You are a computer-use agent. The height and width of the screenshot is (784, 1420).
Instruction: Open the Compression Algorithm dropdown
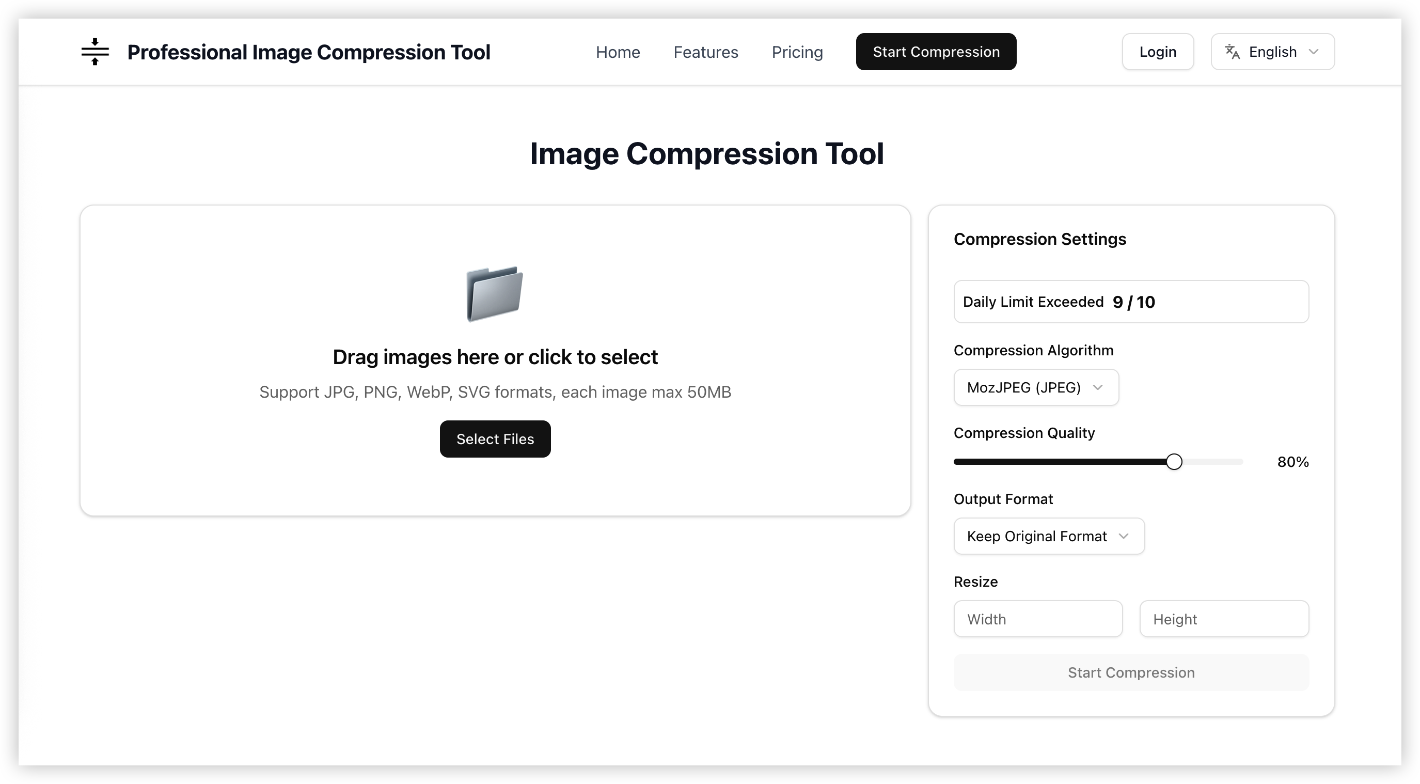point(1035,387)
